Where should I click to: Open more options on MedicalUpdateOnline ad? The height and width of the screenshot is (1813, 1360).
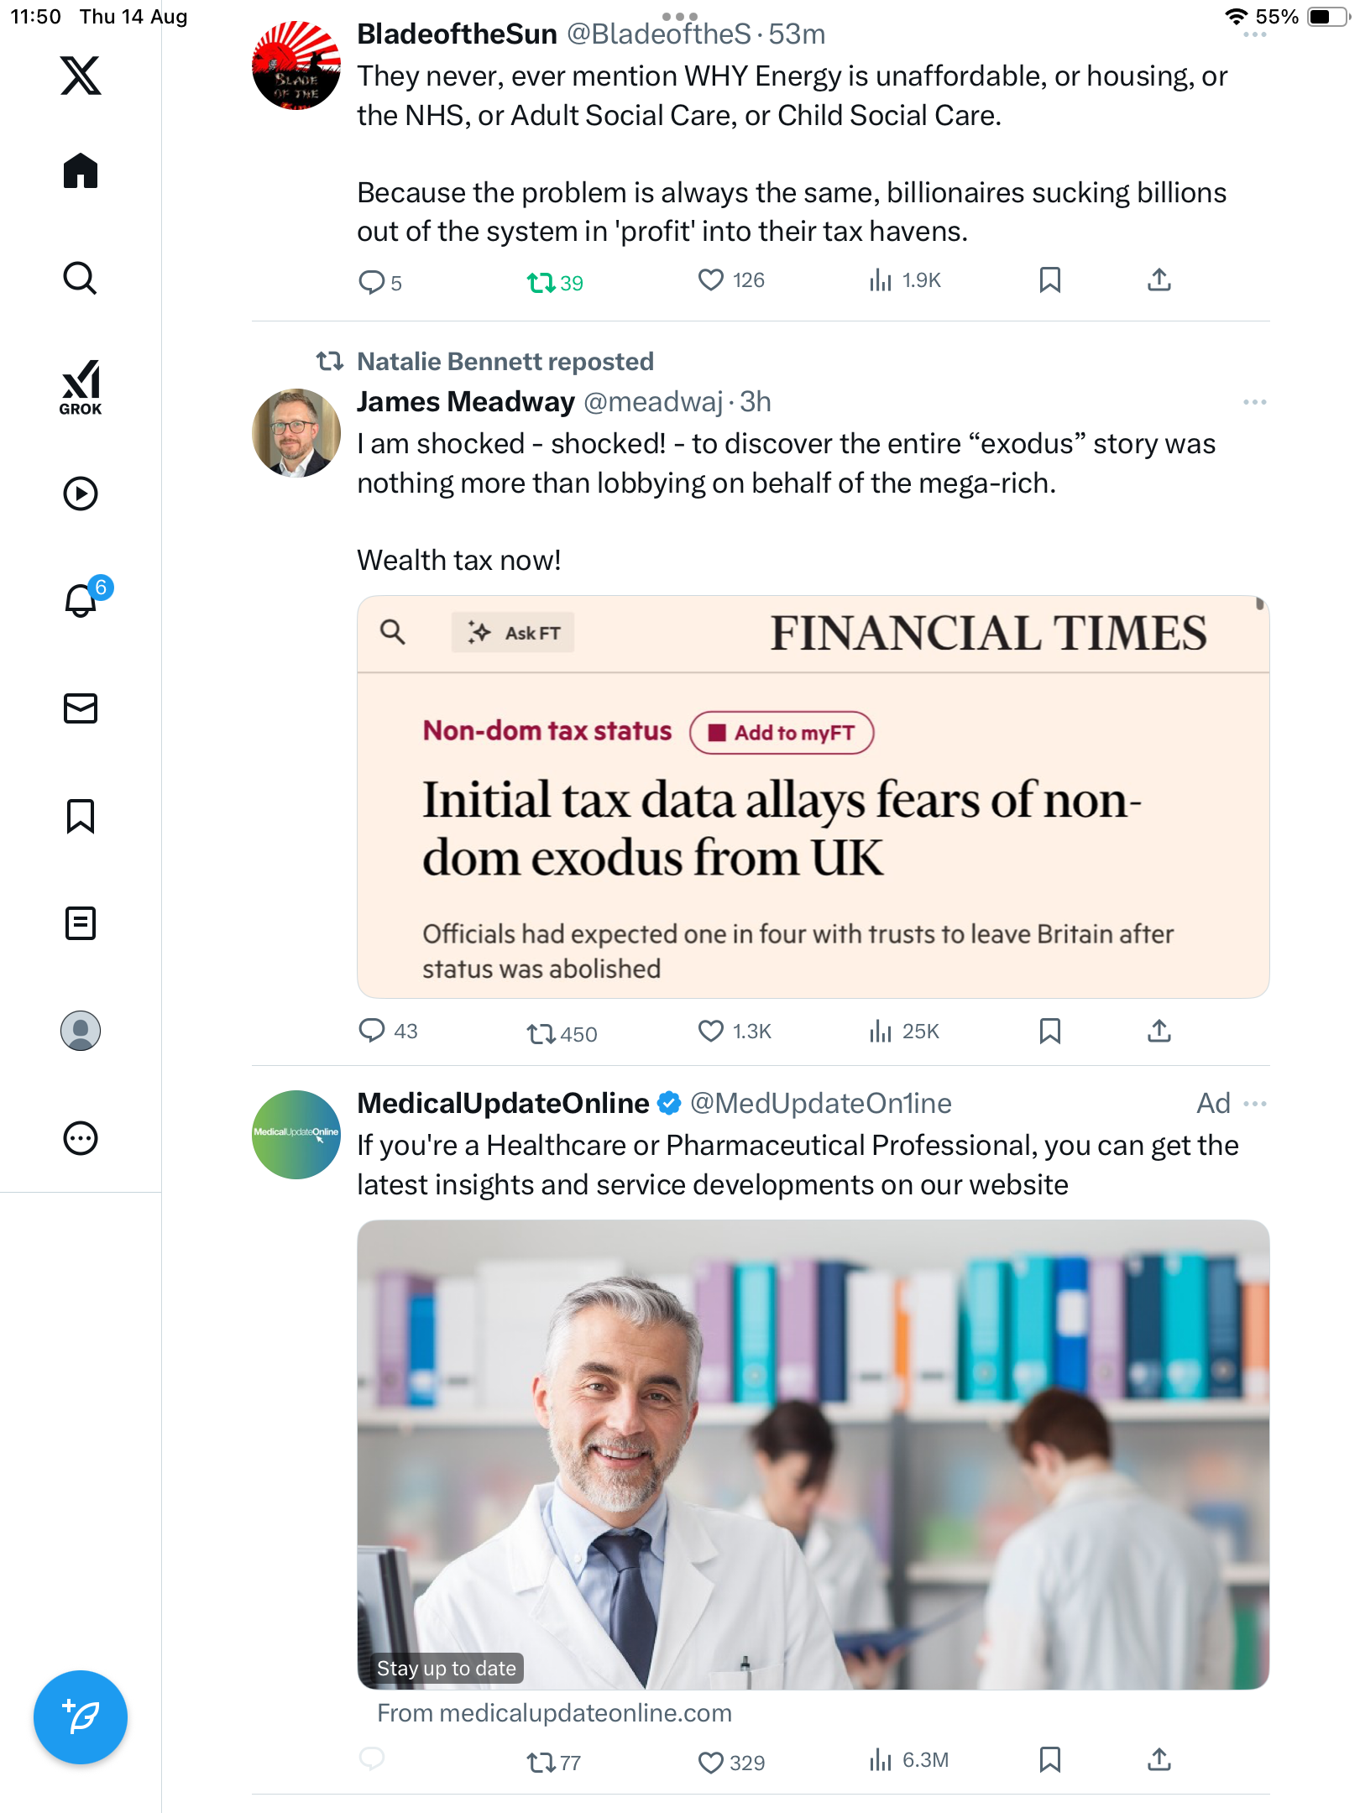(1254, 1103)
